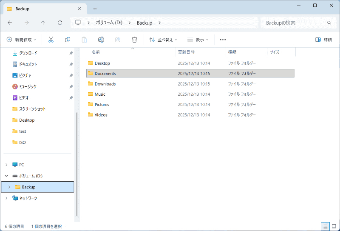The image size is (340, 231).
Task: Collapse the ボリューム (D:) tree node
Action: (x=6, y=176)
